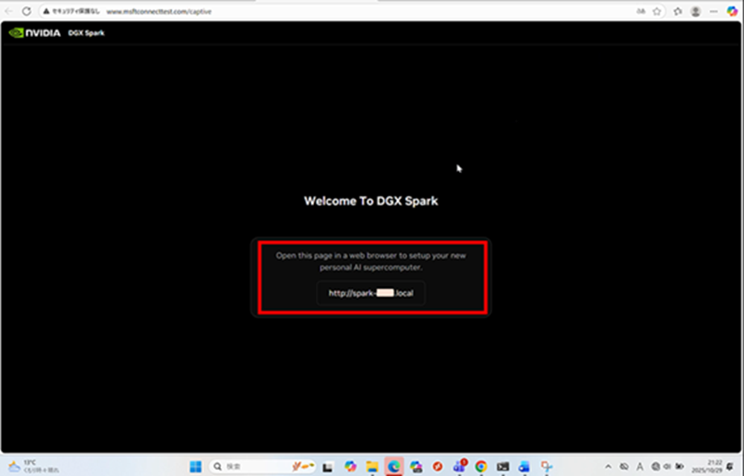Open the http://spark-...local setup link
744x476 pixels.
pyautogui.click(x=371, y=293)
